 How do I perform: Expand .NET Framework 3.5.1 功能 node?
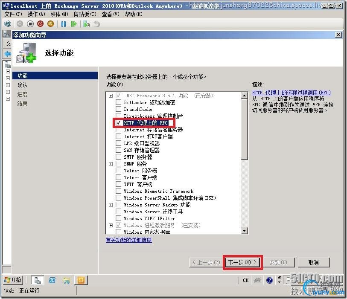111,96
